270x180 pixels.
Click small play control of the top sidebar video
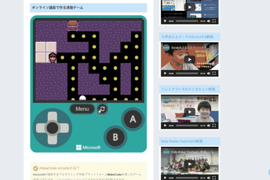coord(165,21)
